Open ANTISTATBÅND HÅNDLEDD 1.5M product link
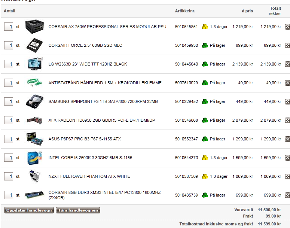Image resolution: width=290 pixels, height=228 pixels. point(105,83)
